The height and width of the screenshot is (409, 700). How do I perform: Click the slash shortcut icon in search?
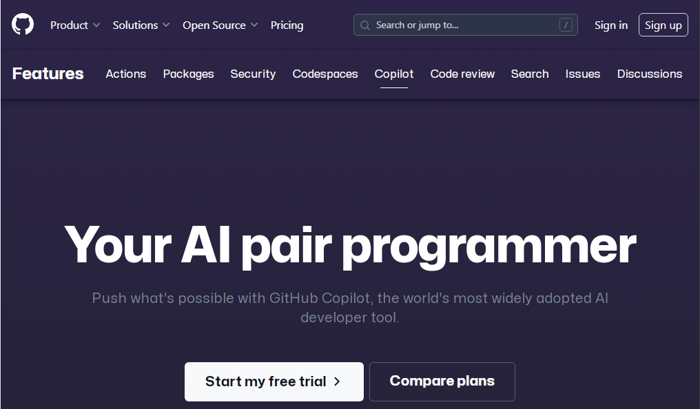click(566, 25)
